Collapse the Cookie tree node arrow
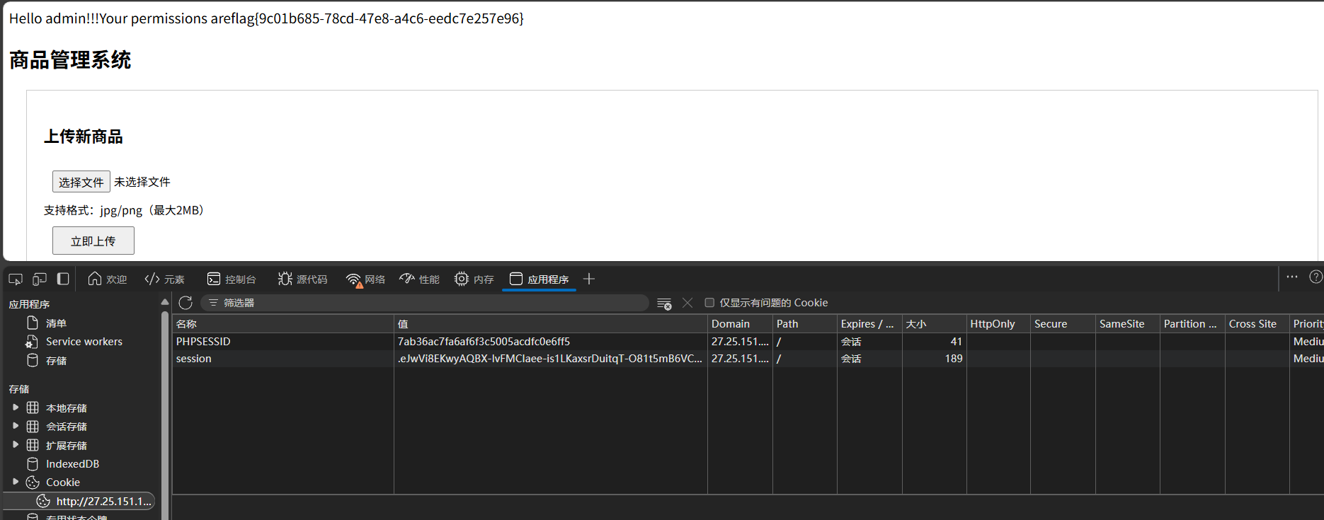The height and width of the screenshot is (520, 1324). pyautogui.click(x=16, y=482)
